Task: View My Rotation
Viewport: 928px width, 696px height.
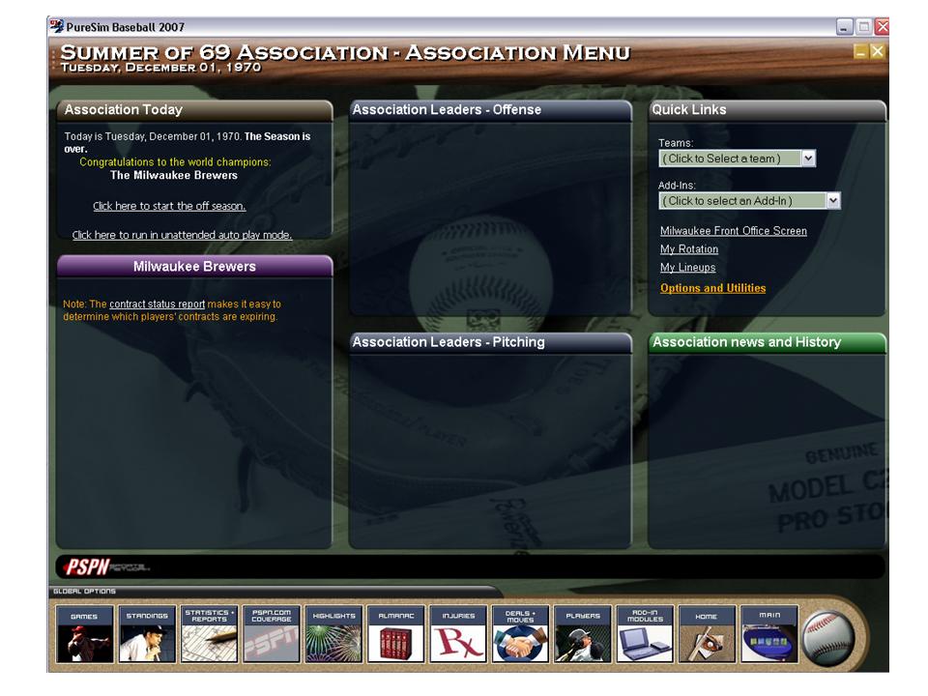Action: point(691,249)
